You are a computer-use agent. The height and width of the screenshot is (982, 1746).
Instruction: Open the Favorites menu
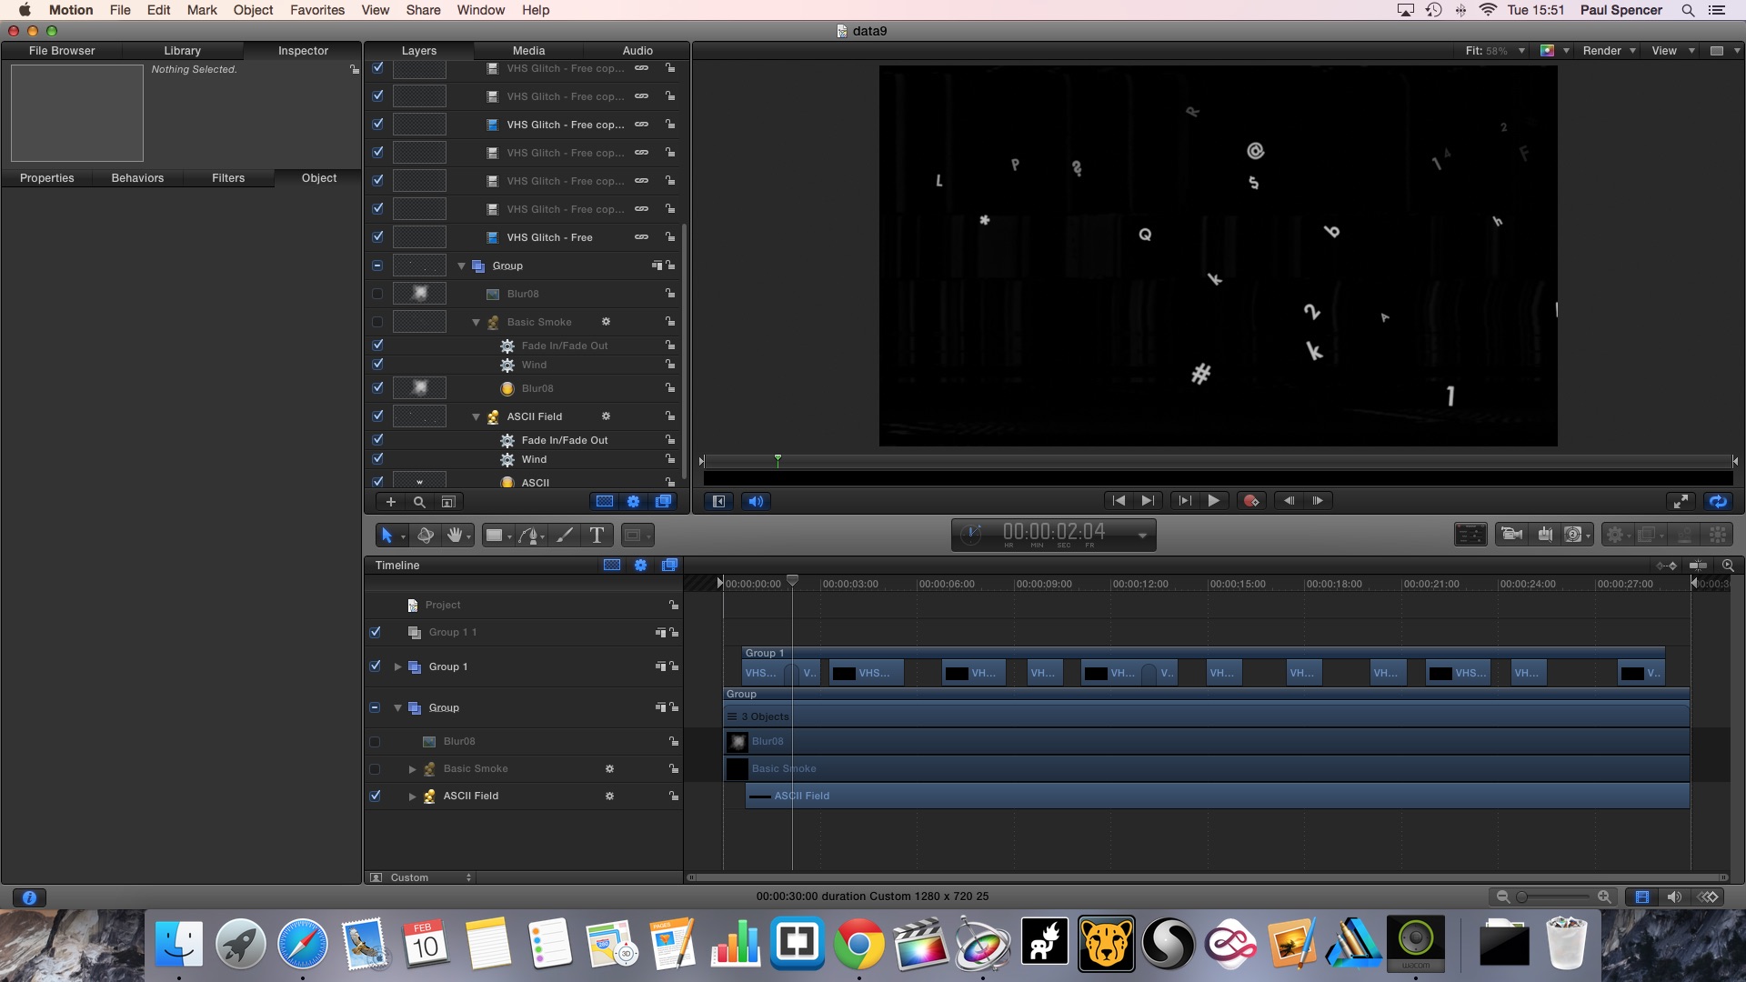tap(316, 10)
